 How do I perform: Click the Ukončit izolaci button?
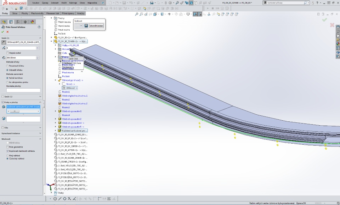point(96,26)
